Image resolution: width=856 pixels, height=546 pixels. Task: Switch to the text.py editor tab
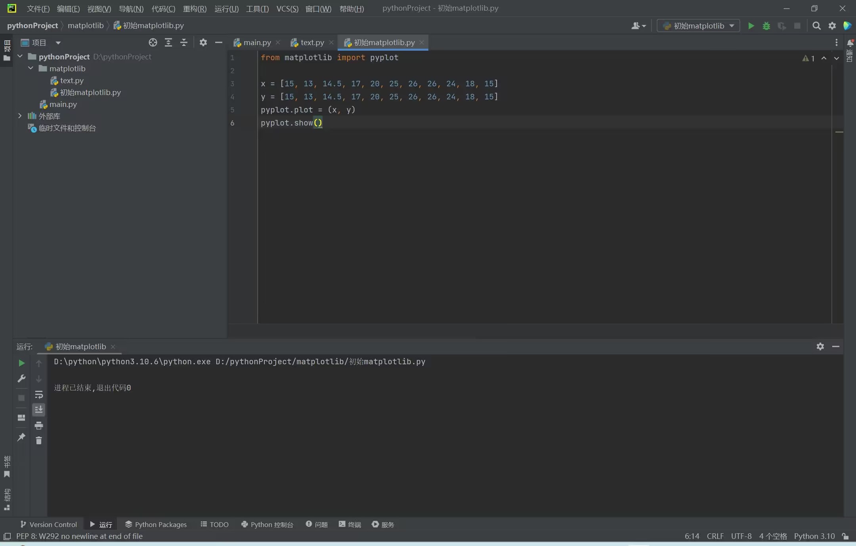[312, 42]
